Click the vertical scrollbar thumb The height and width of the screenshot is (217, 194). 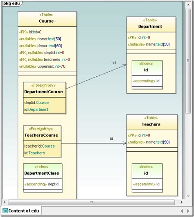click(188, 61)
